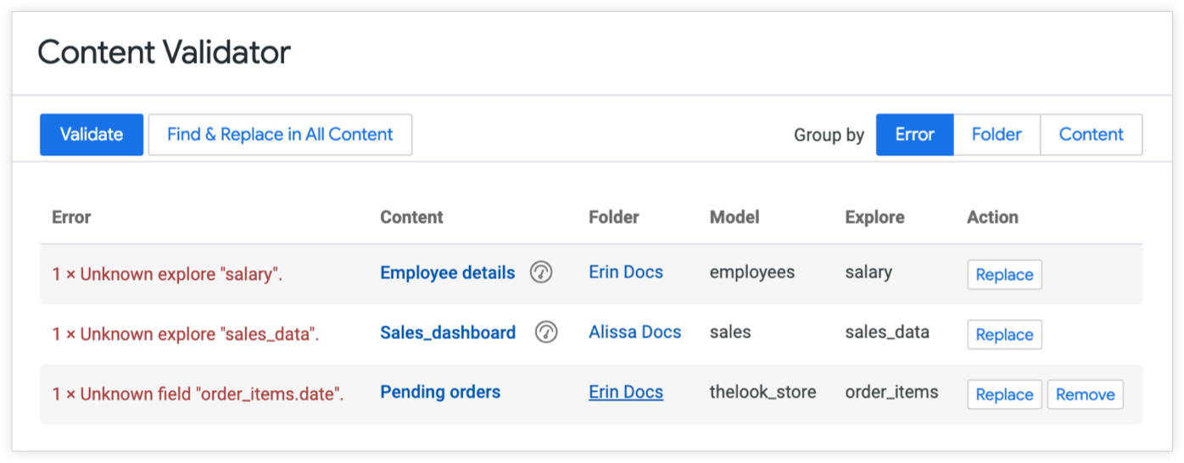Viewport: 1184px width, 463px height.
Task: Open Find & Replace in All Content
Action: [x=280, y=135]
